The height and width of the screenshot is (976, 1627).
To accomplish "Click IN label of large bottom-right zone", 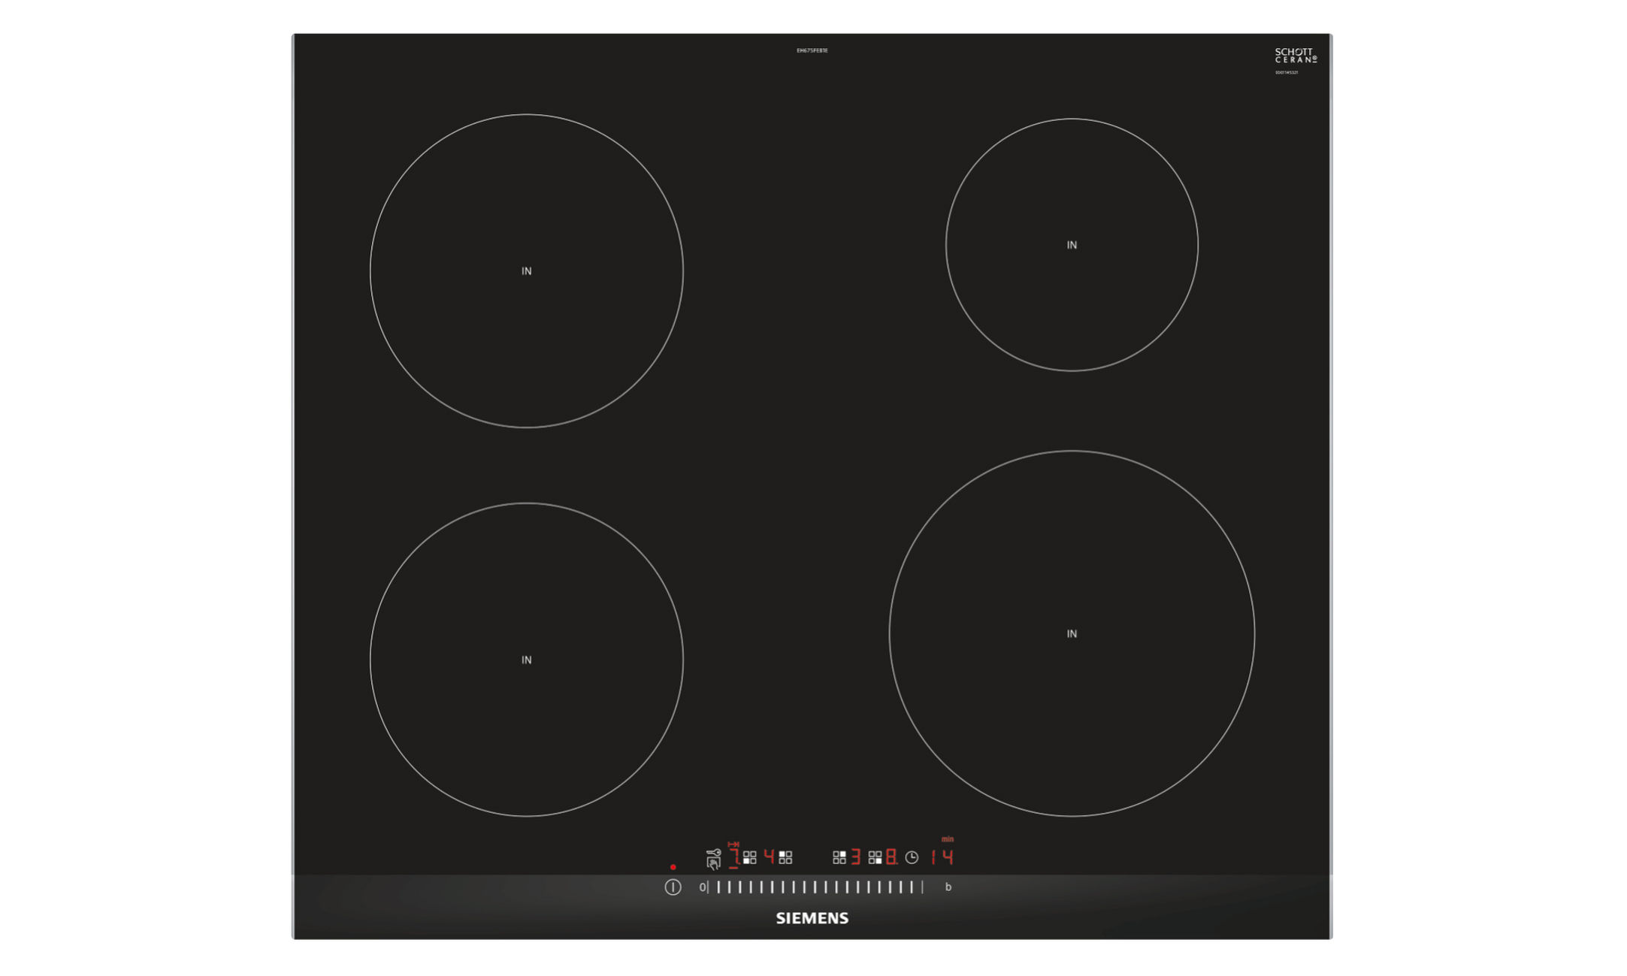I will coord(1072,634).
